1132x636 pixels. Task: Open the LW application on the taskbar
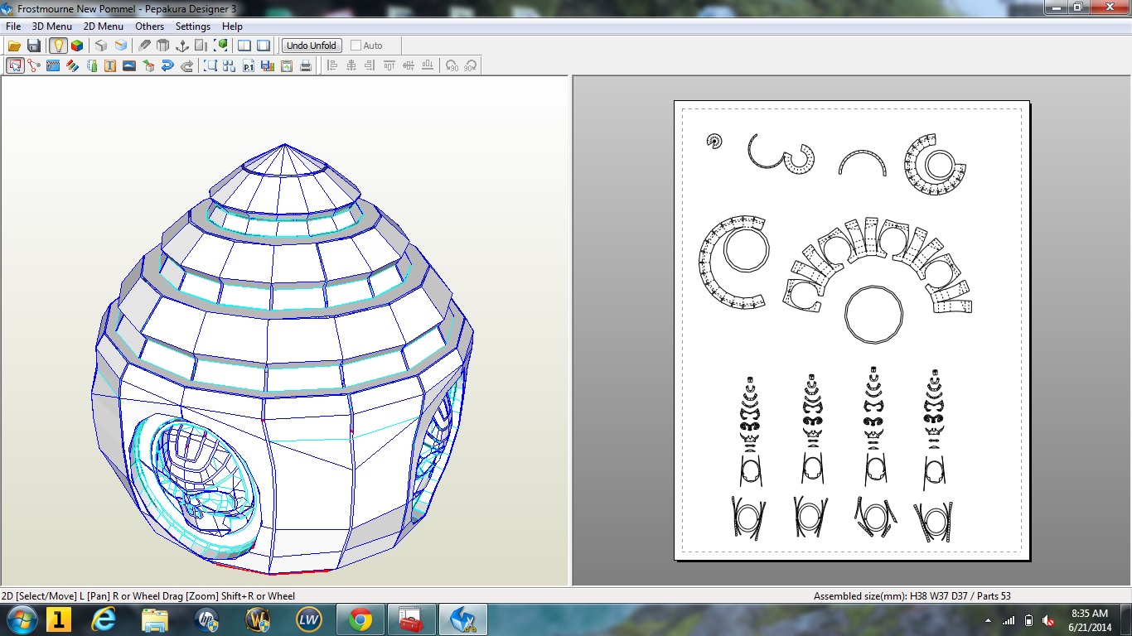[x=309, y=619]
